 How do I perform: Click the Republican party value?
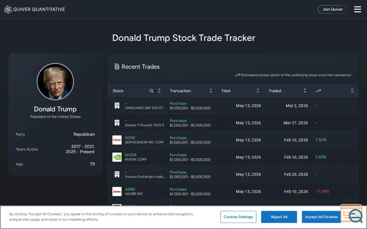84,134
